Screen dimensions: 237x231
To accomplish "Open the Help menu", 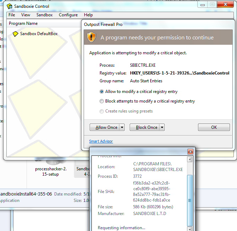I will click(x=88, y=15).
